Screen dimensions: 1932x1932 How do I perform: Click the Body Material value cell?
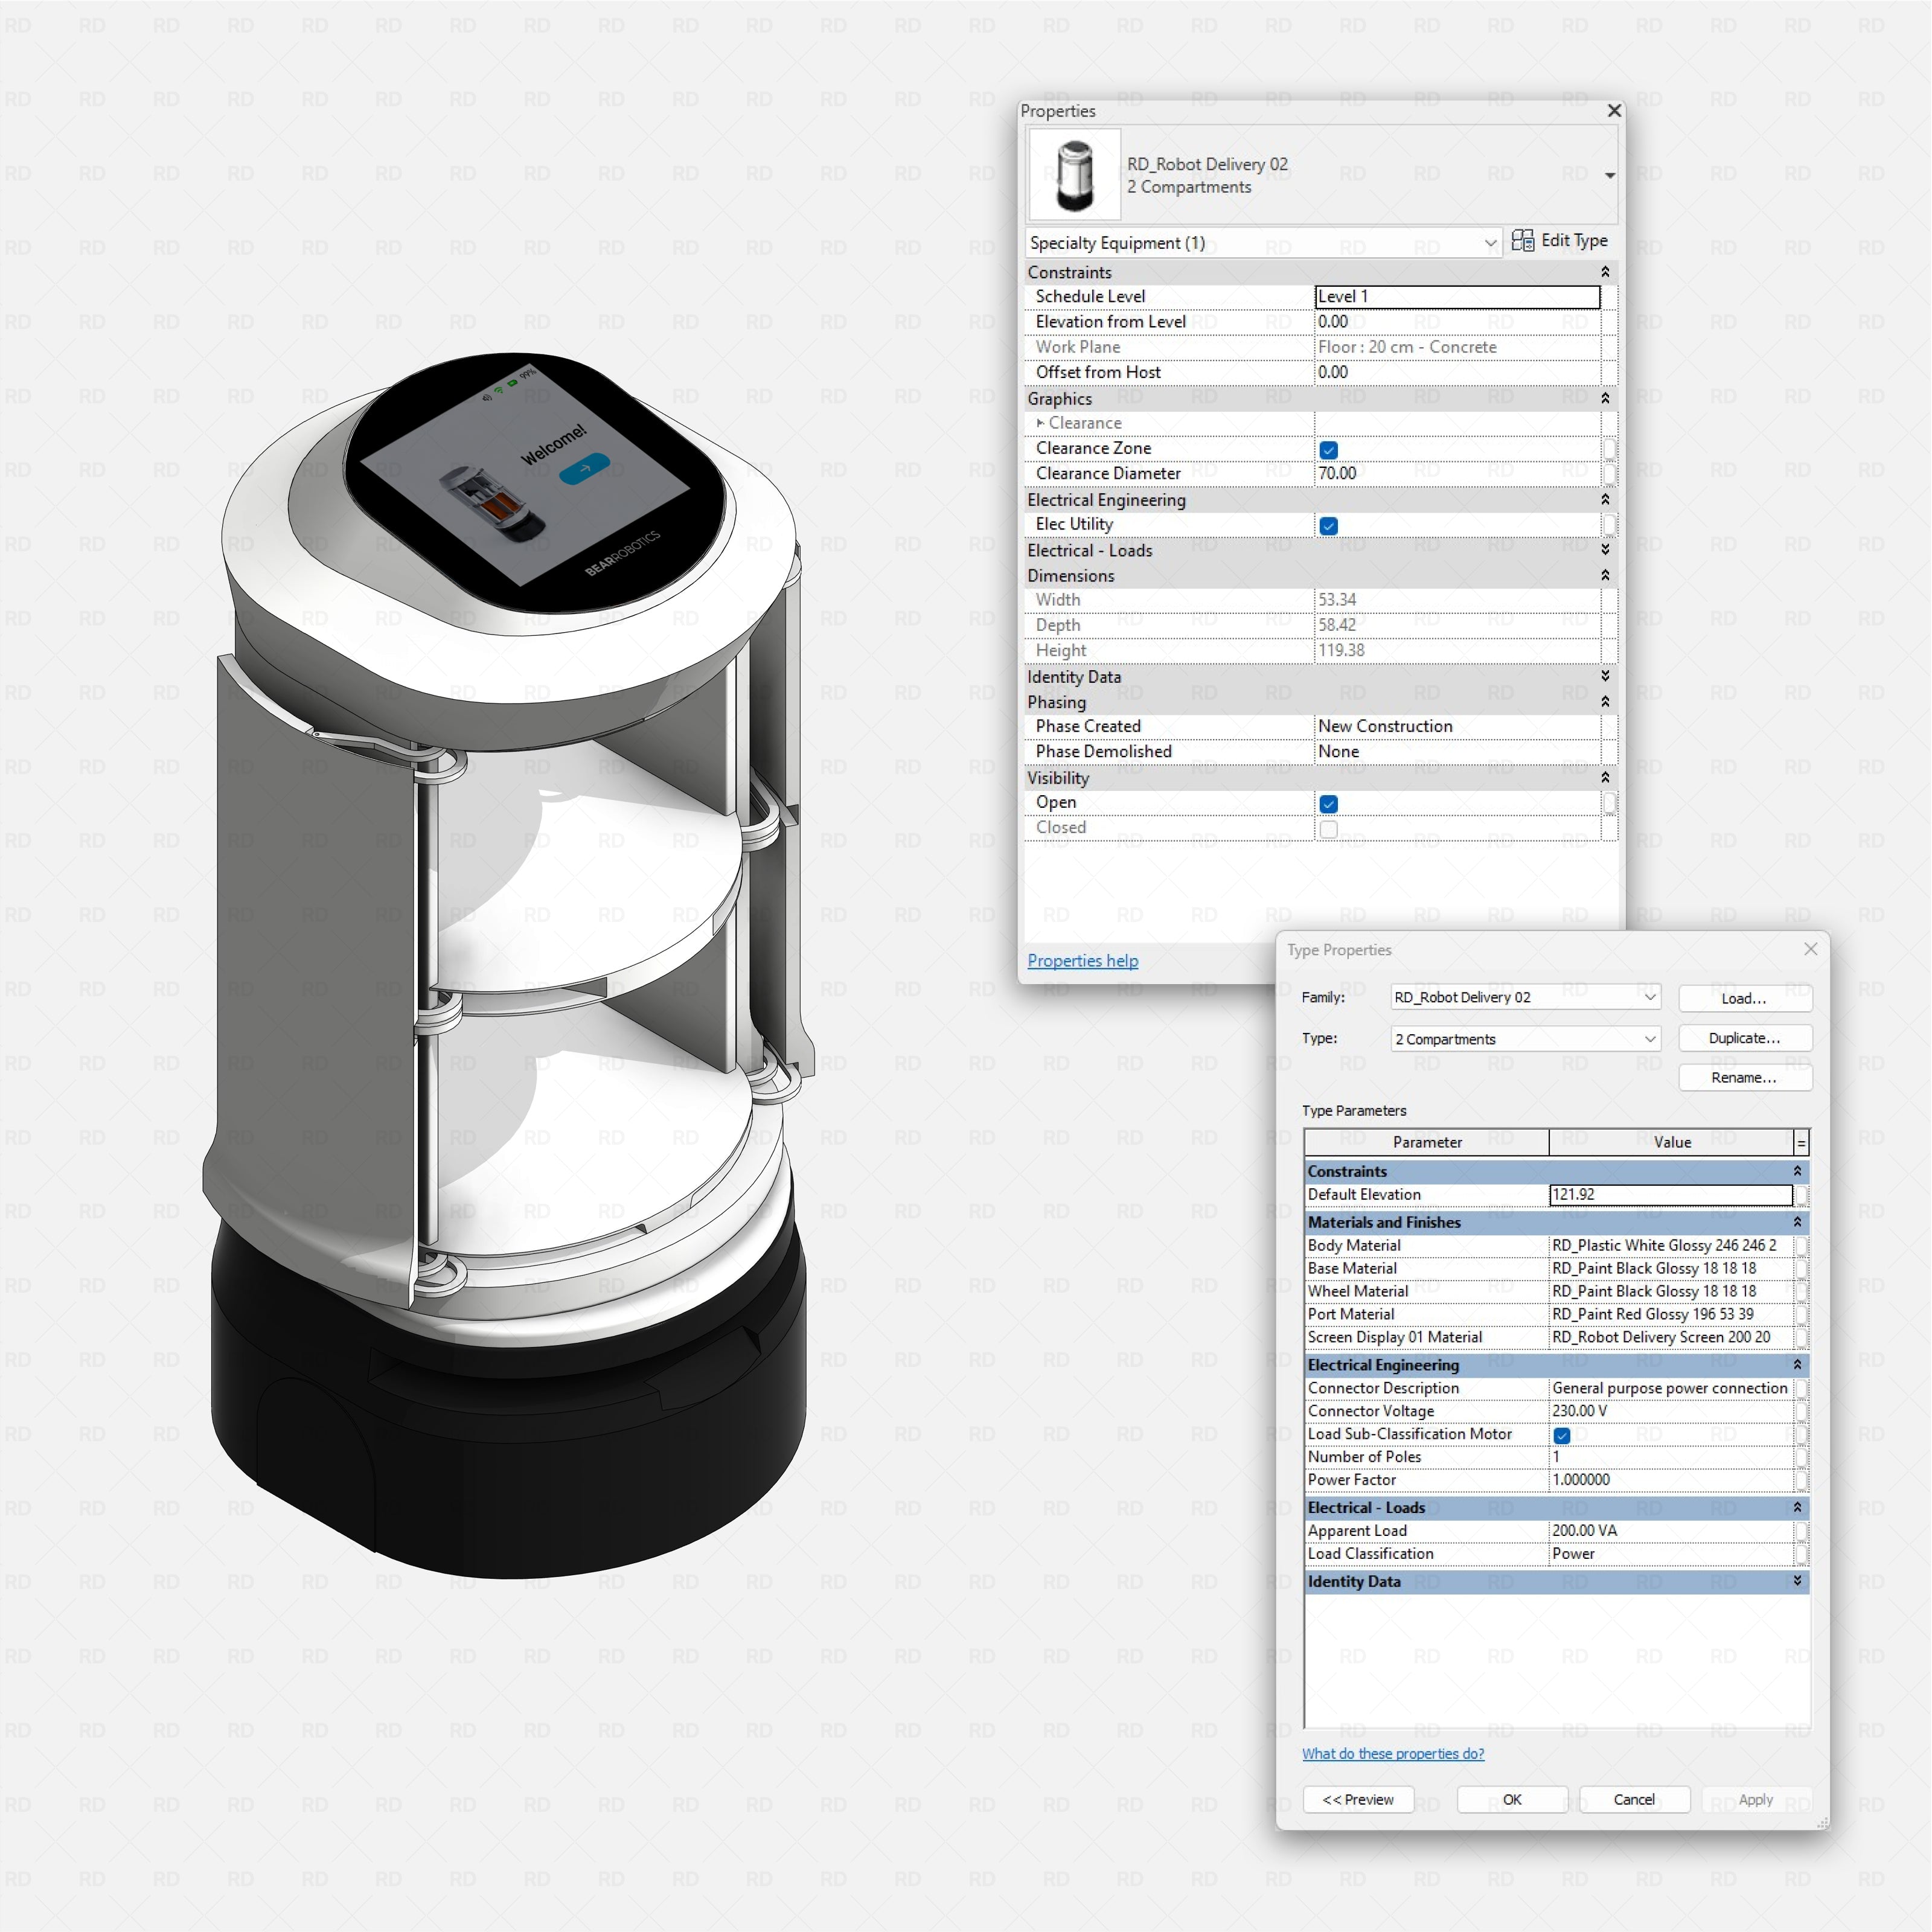[x=1671, y=1246]
